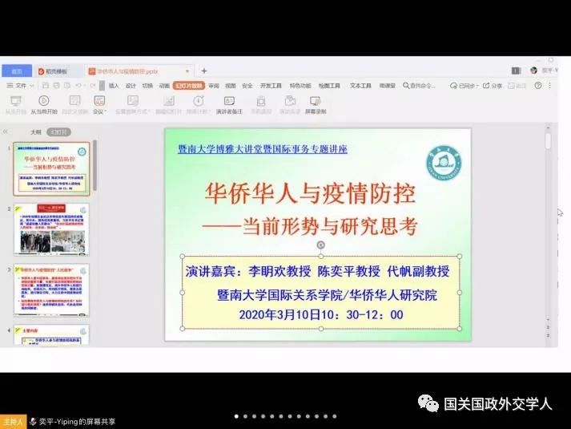Click the user avatar in the title bar
The width and height of the screenshot is (571, 429).
tap(534, 71)
